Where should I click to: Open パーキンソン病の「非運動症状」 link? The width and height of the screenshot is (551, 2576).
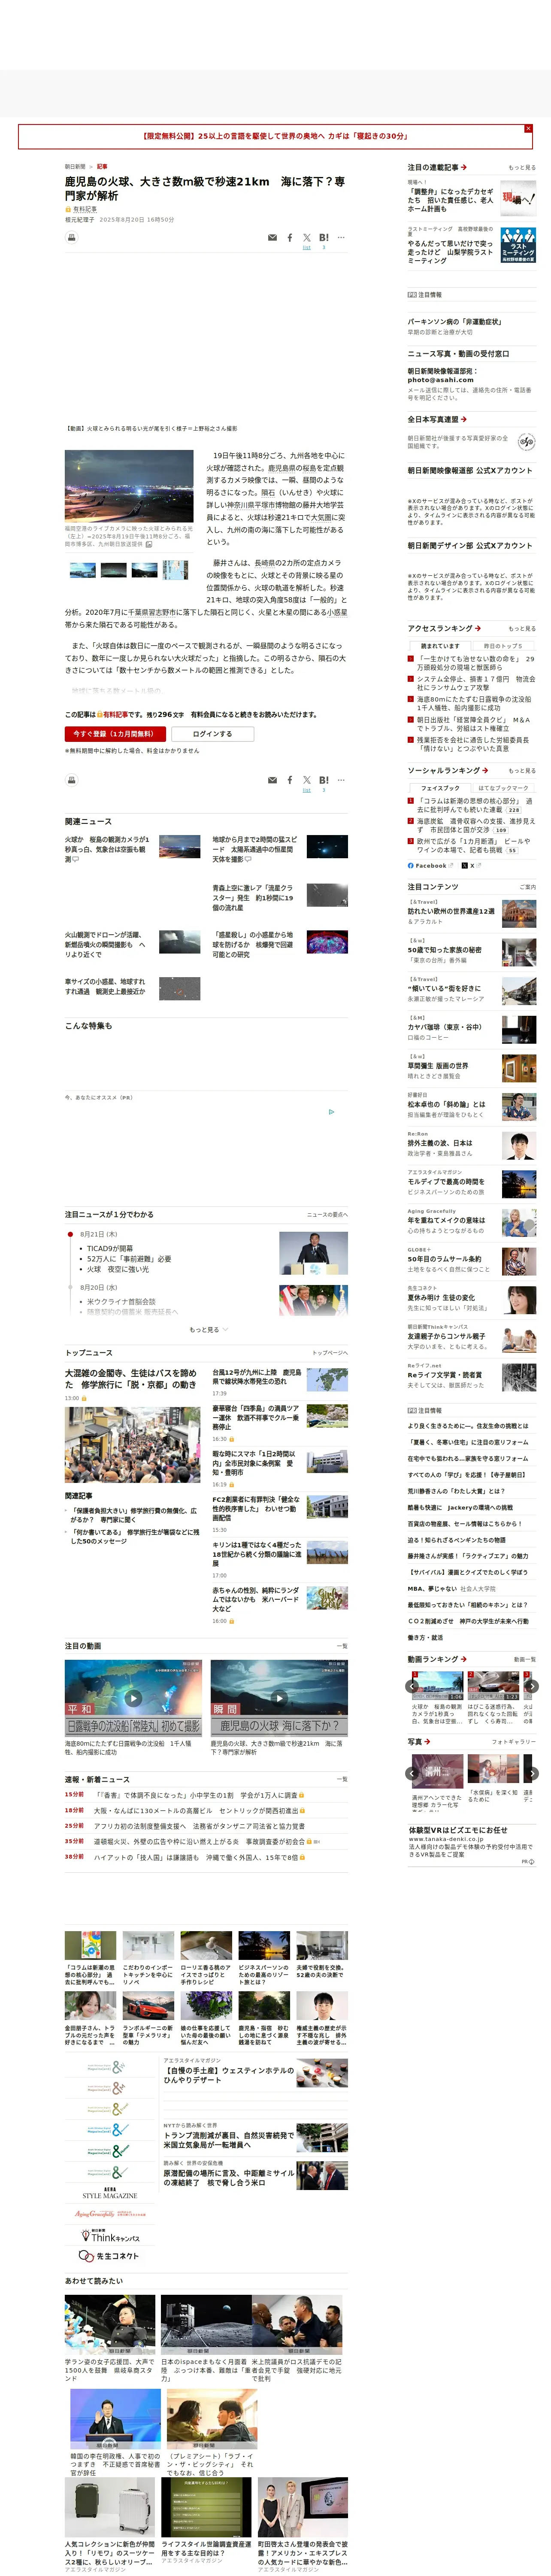click(x=455, y=322)
